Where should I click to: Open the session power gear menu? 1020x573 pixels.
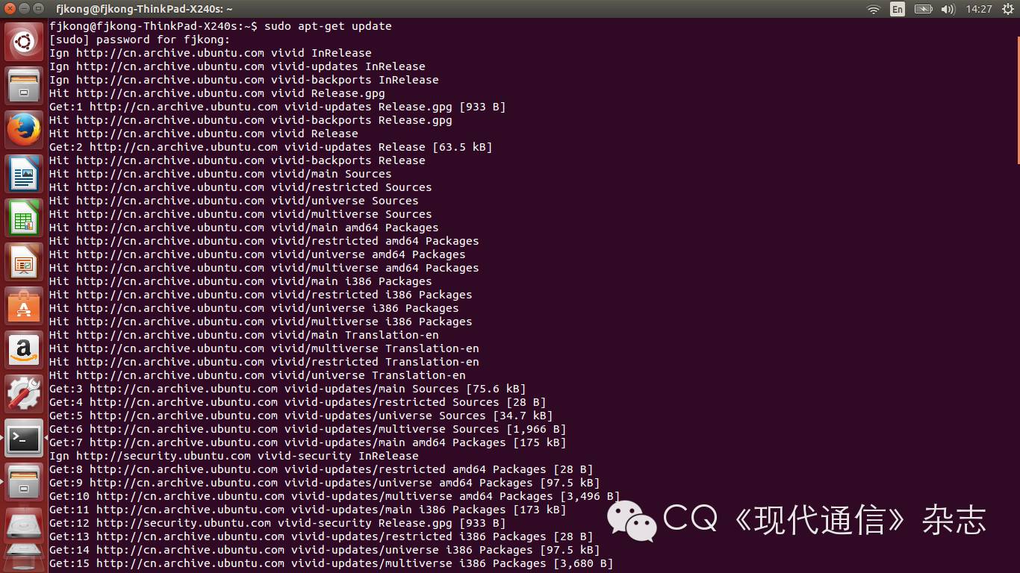pyautogui.click(x=1007, y=9)
